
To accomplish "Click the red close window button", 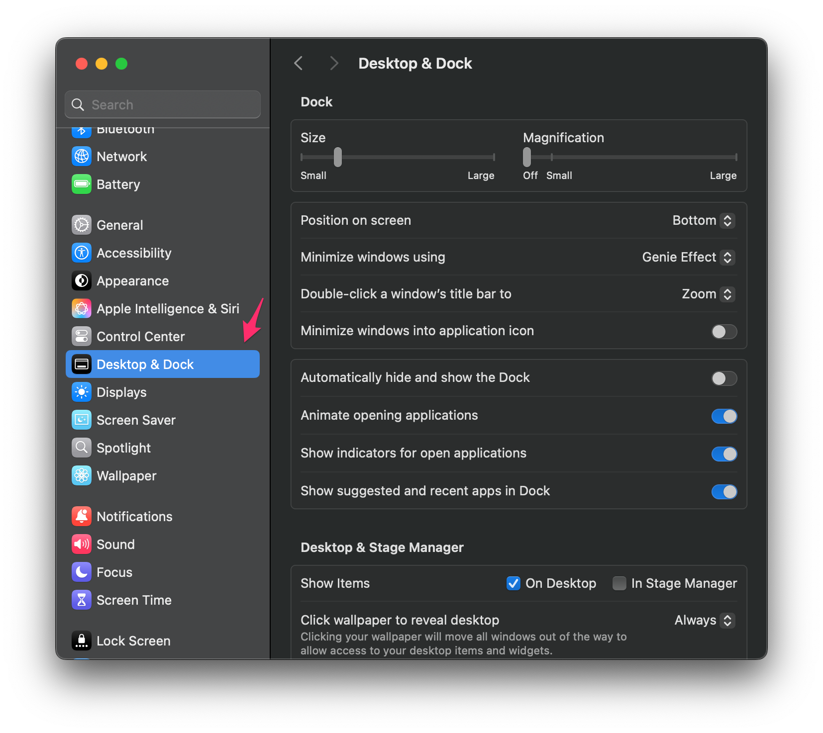I will click(82, 64).
